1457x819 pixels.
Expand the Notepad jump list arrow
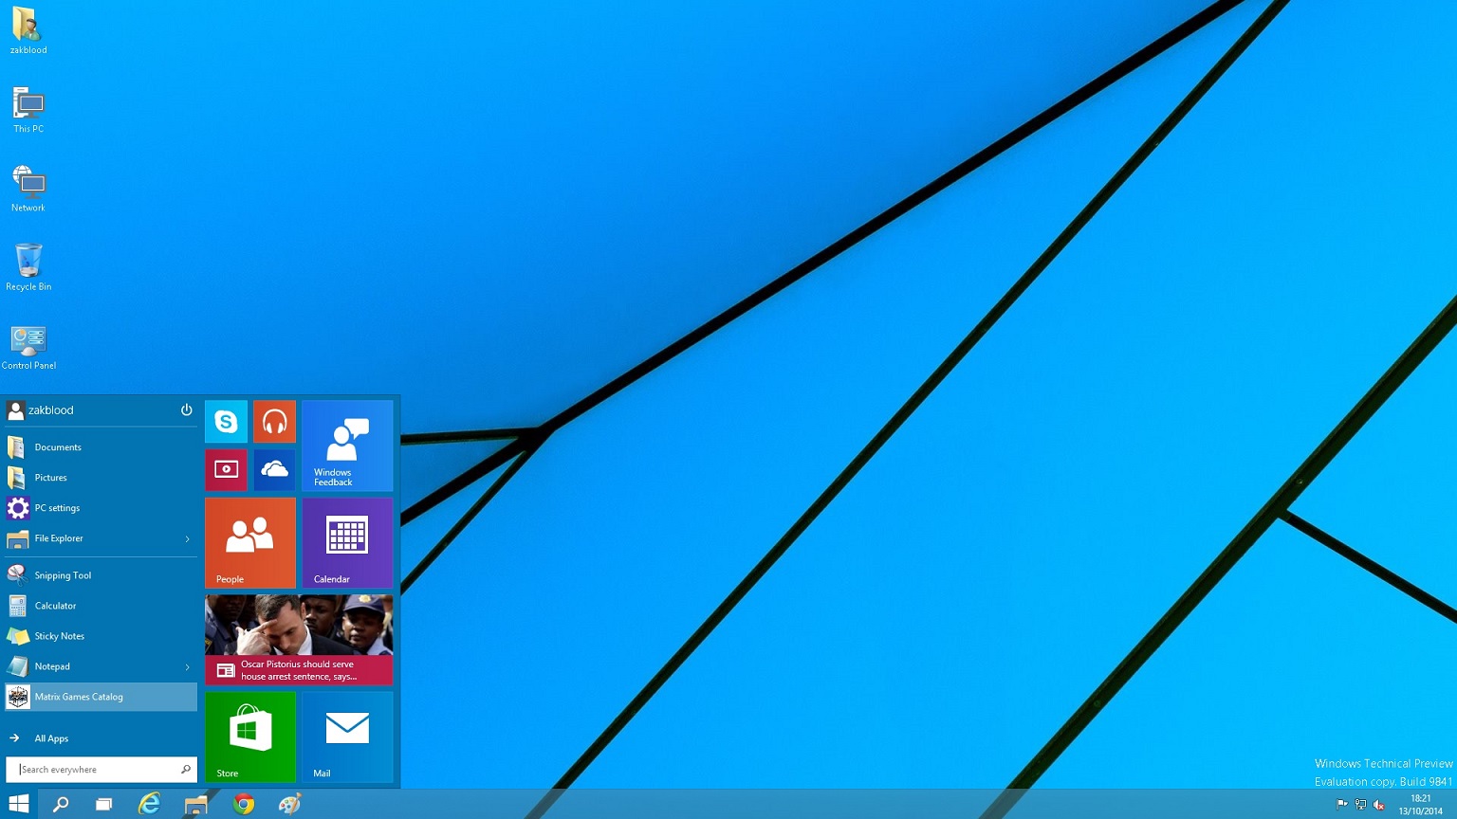pyautogui.click(x=187, y=666)
